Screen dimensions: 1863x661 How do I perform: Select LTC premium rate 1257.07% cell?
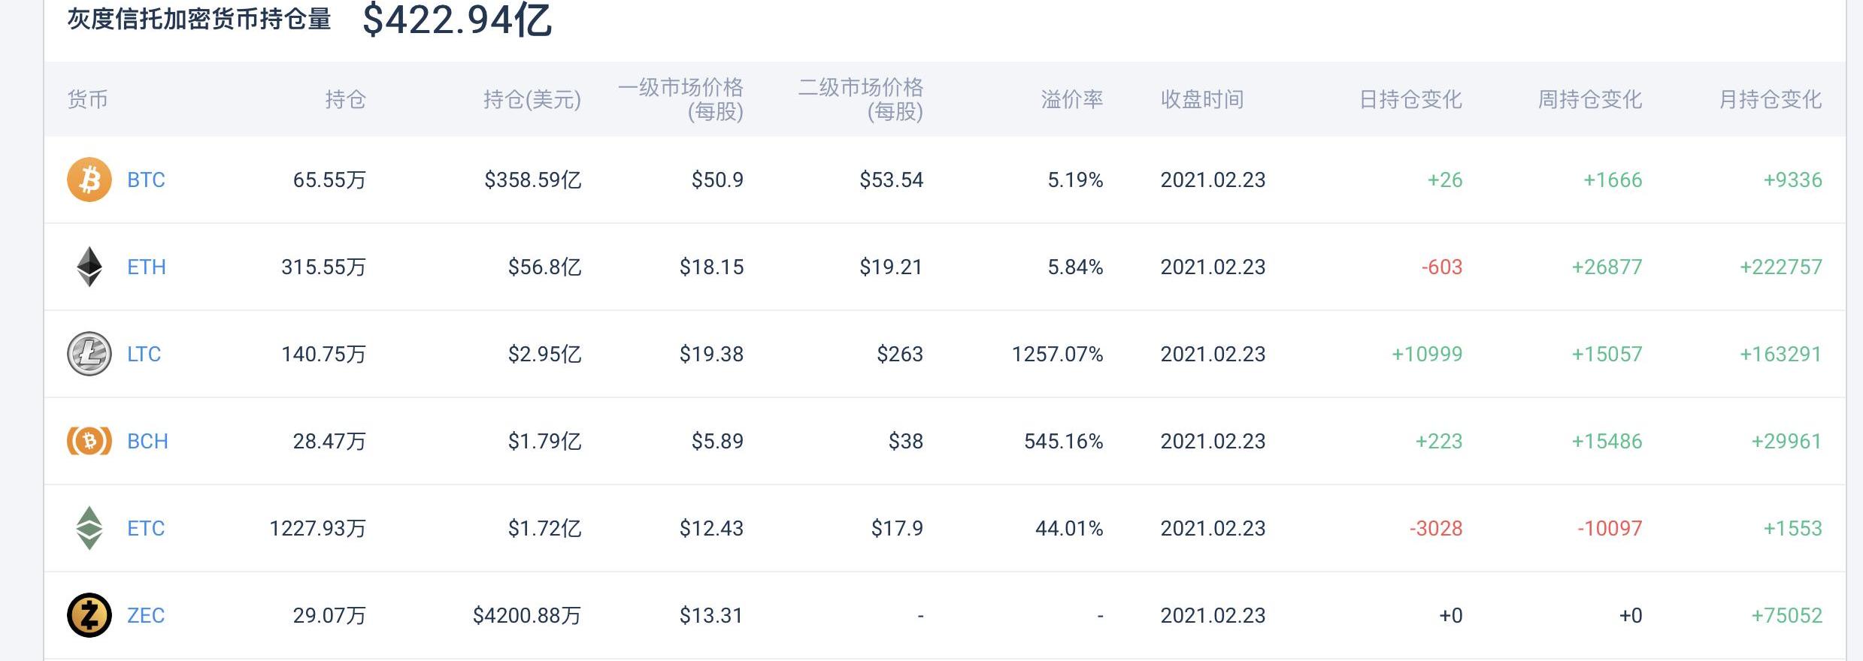tap(1057, 355)
